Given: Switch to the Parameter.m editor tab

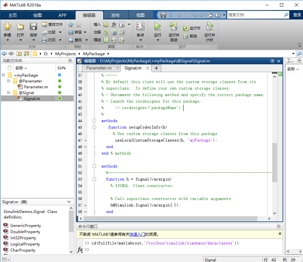Looking at the screenshot, I should [99, 68].
